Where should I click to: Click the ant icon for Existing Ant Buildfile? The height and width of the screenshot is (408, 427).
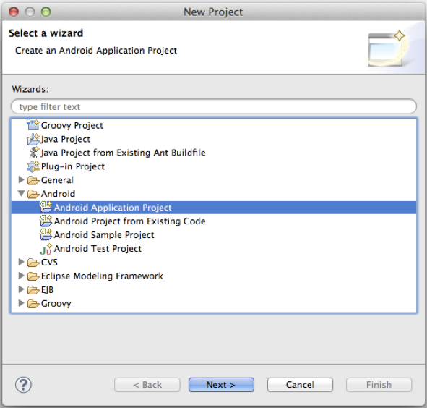(34, 153)
